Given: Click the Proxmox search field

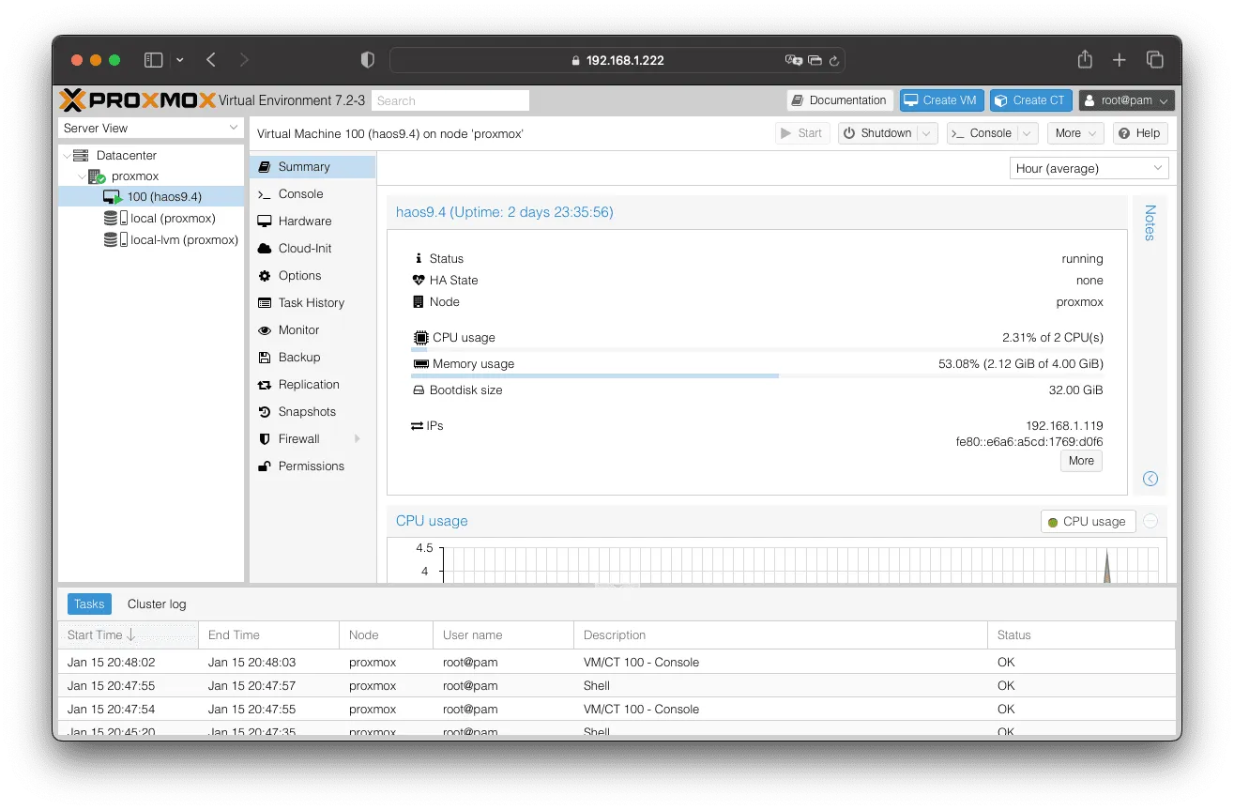Looking at the screenshot, I should tap(450, 100).
